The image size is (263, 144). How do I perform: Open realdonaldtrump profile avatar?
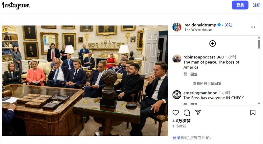click(x=177, y=27)
